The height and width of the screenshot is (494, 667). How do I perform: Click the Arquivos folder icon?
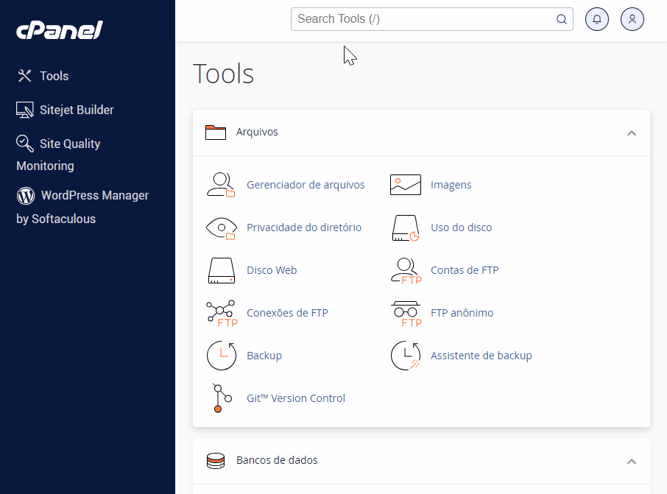[216, 133]
